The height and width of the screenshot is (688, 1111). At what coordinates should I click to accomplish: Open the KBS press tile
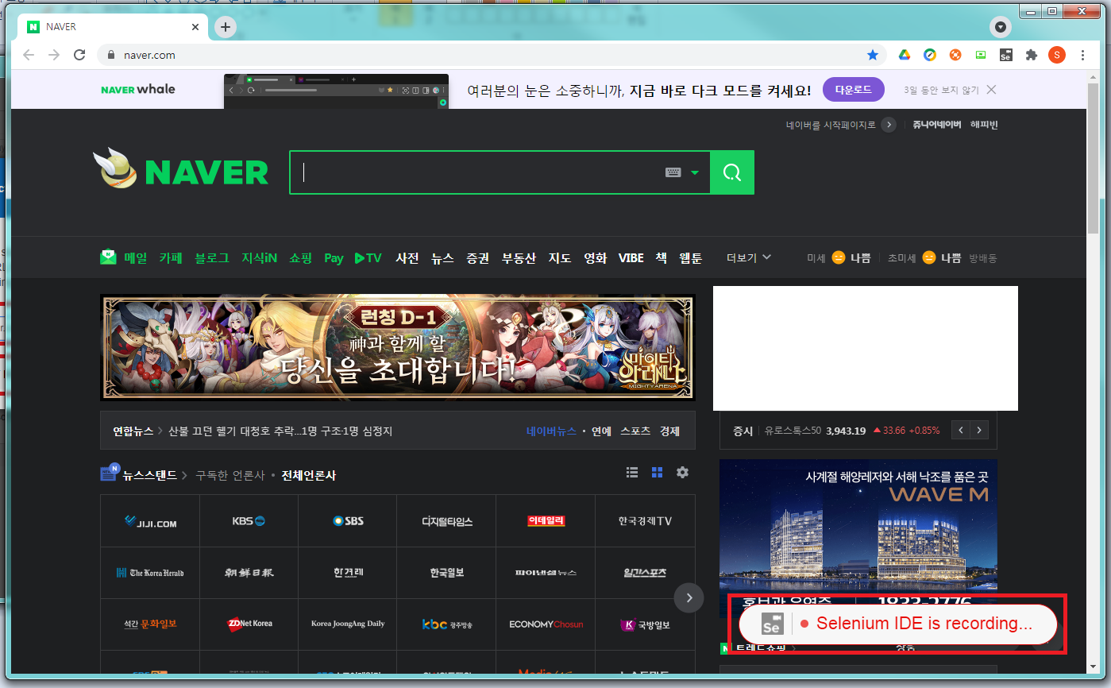point(249,521)
